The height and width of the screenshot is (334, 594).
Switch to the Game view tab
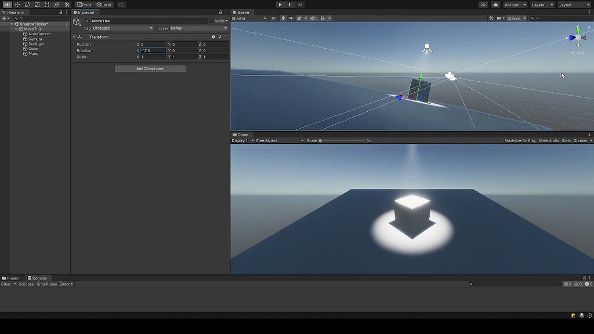(241, 134)
